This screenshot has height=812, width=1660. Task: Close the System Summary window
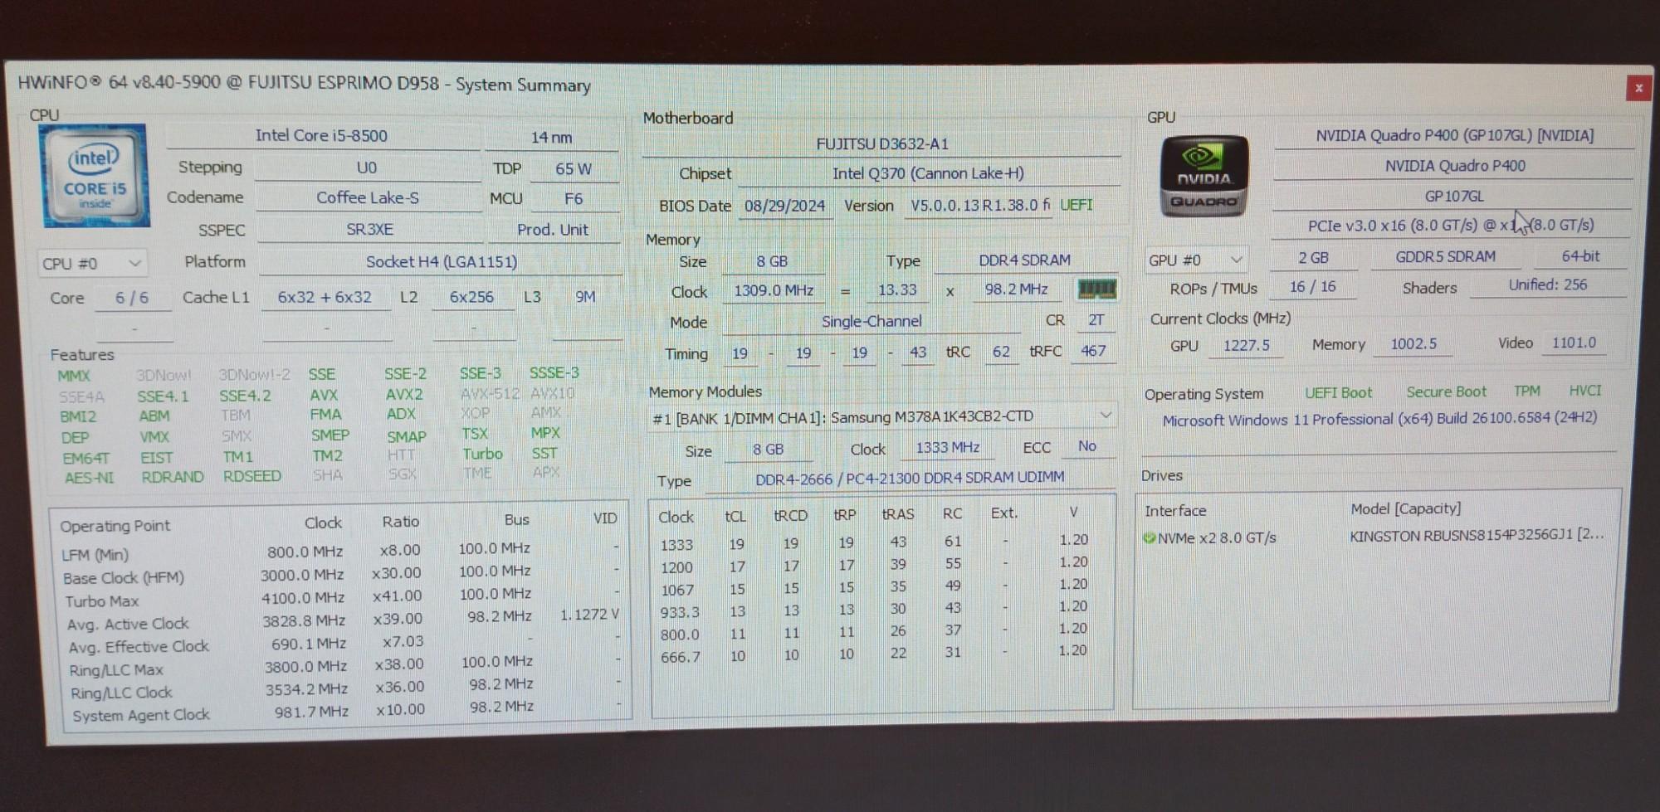(x=1638, y=88)
